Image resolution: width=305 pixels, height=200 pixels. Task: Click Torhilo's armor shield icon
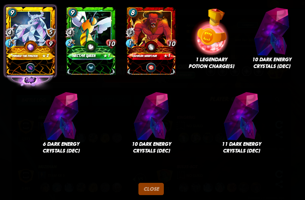point(51,32)
